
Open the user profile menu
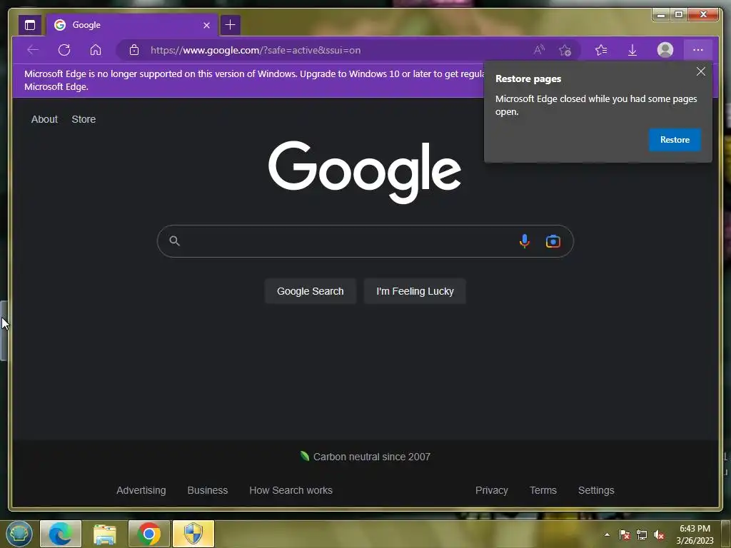pos(665,50)
